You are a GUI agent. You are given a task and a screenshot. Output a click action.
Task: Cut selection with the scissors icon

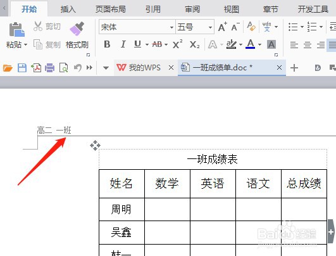pyautogui.click(x=38, y=27)
